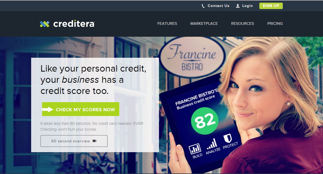Click the green Sign Up button
The height and width of the screenshot is (174, 323).
coord(271,6)
